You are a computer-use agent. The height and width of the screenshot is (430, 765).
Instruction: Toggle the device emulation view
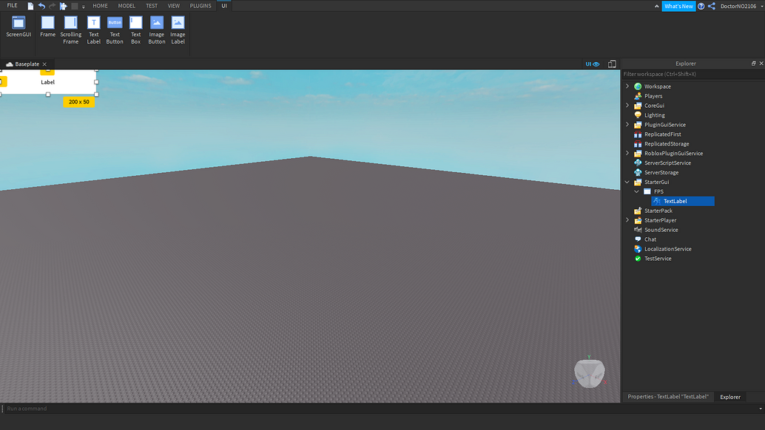tap(612, 64)
